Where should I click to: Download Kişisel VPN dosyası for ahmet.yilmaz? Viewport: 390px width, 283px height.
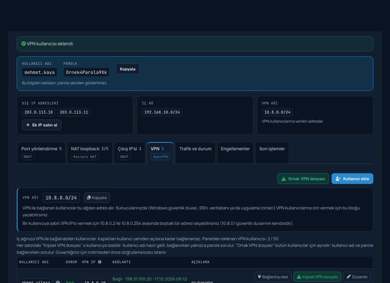317,277
